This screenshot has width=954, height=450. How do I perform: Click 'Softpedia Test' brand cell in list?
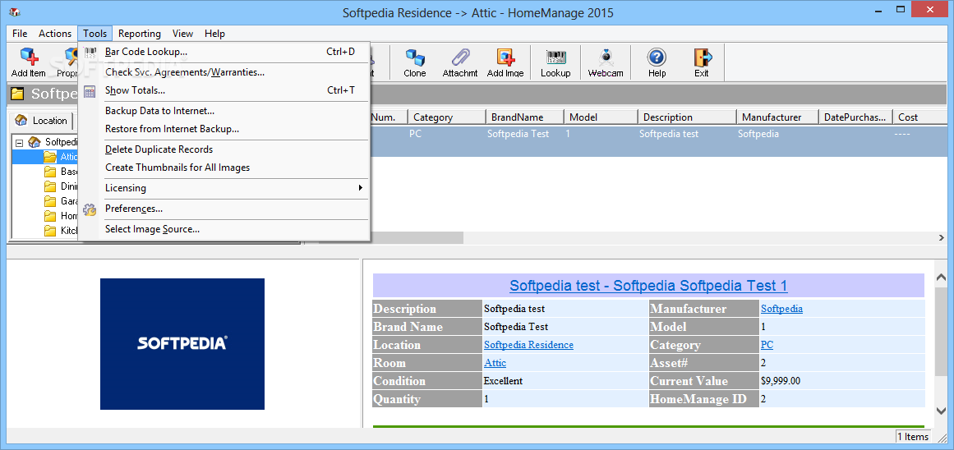click(x=518, y=134)
